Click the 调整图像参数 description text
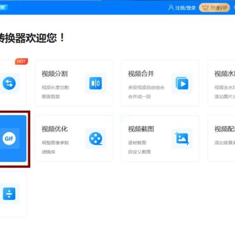The height and width of the screenshot is (225, 235). click(x=55, y=143)
